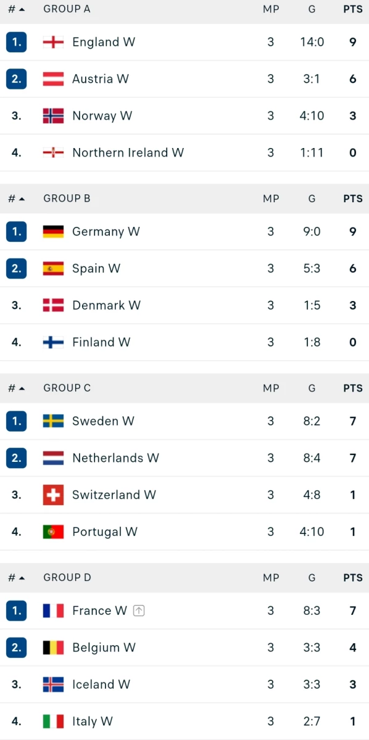Open Northern Ireland W team link
The height and width of the screenshot is (740, 369).
pyautogui.click(x=128, y=153)
